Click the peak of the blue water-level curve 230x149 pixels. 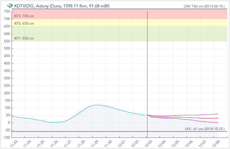[x=96, y=105]
